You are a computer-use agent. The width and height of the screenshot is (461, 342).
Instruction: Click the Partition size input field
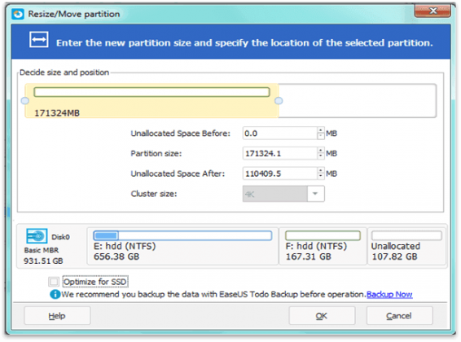[280, 153]
